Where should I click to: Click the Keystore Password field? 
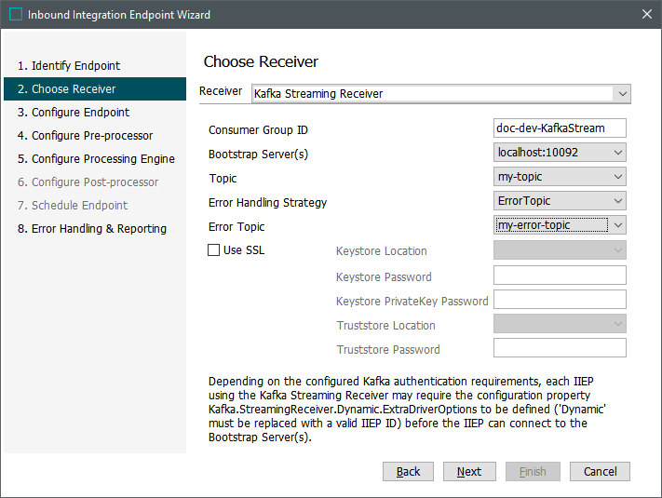pos(560,276)
